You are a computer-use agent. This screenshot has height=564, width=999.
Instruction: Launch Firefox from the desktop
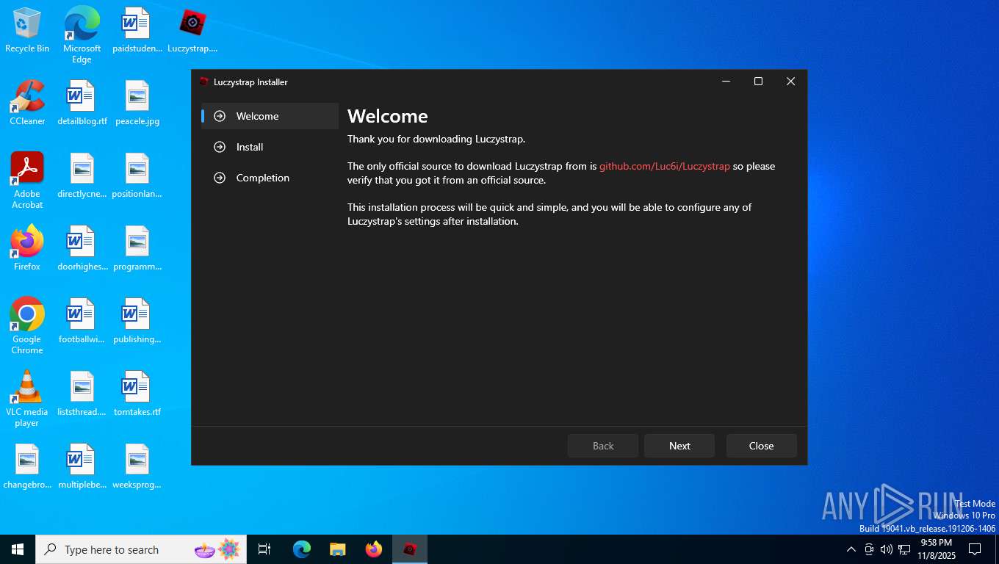click(27, 249)
